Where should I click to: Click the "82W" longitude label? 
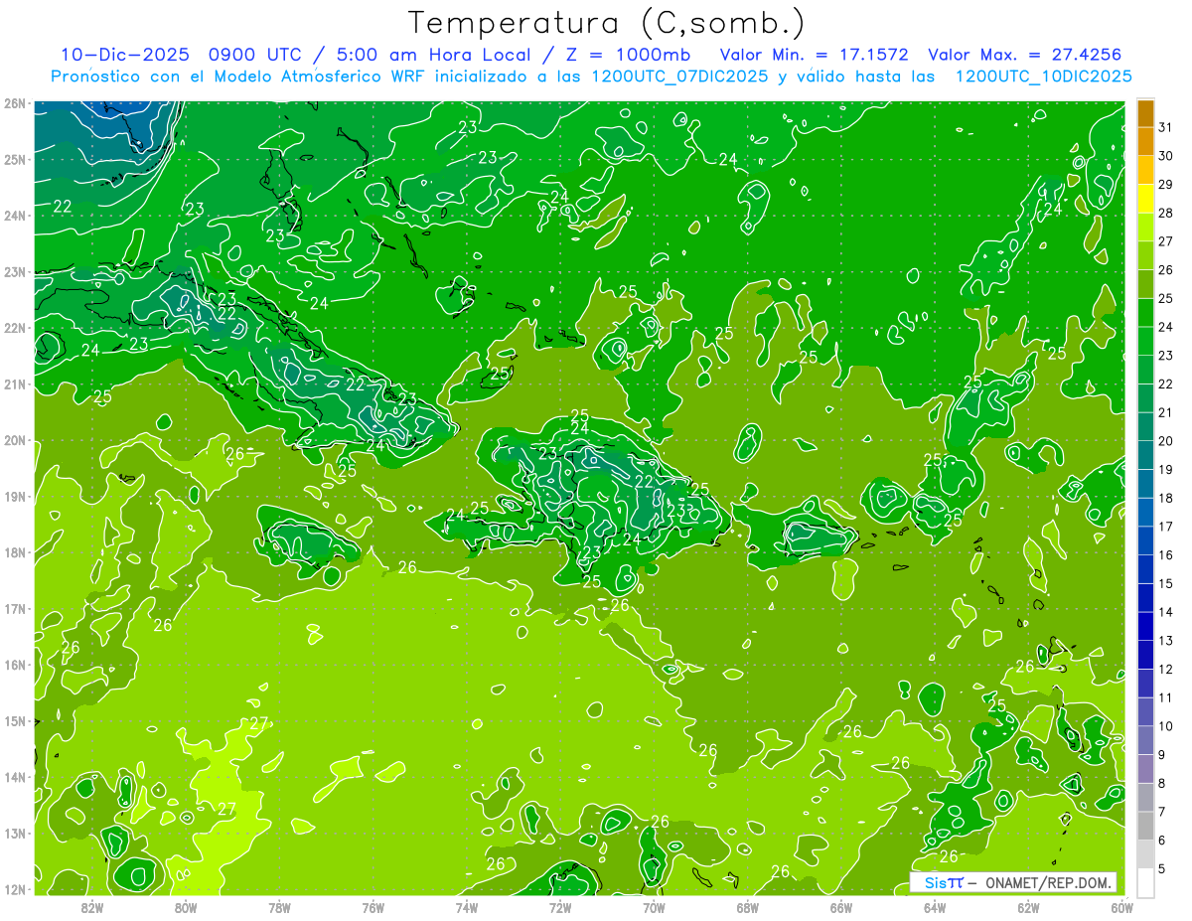point(92,907)
